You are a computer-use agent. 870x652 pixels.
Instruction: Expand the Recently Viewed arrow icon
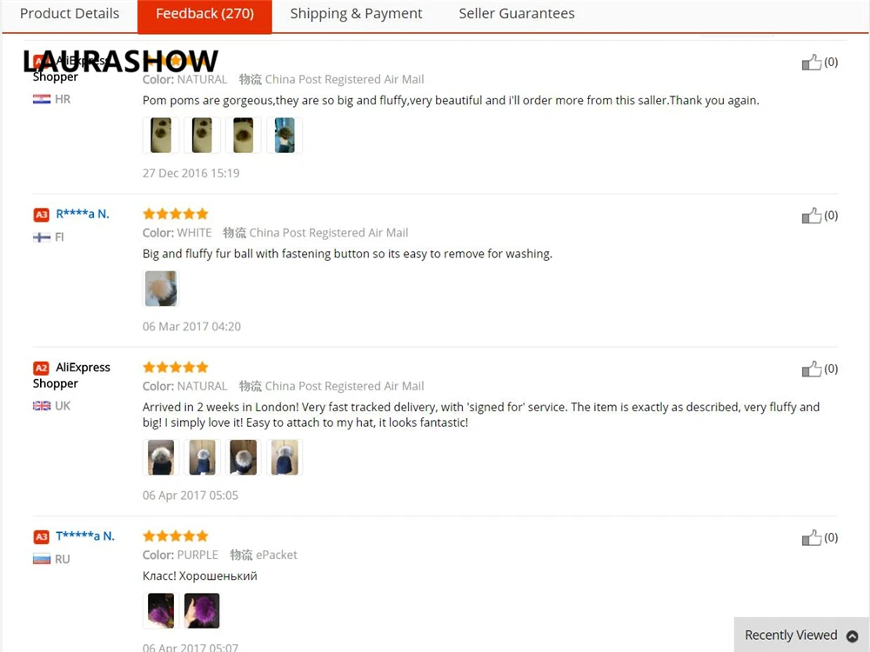pyautogui.click(x=853, y=636)
